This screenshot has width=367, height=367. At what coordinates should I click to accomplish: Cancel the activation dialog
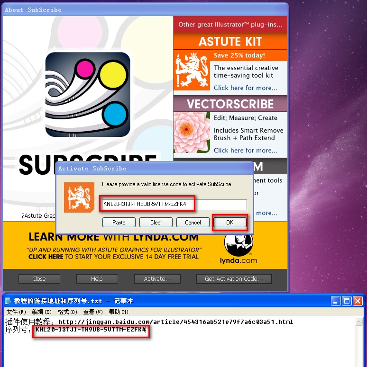tap(193, 223)
